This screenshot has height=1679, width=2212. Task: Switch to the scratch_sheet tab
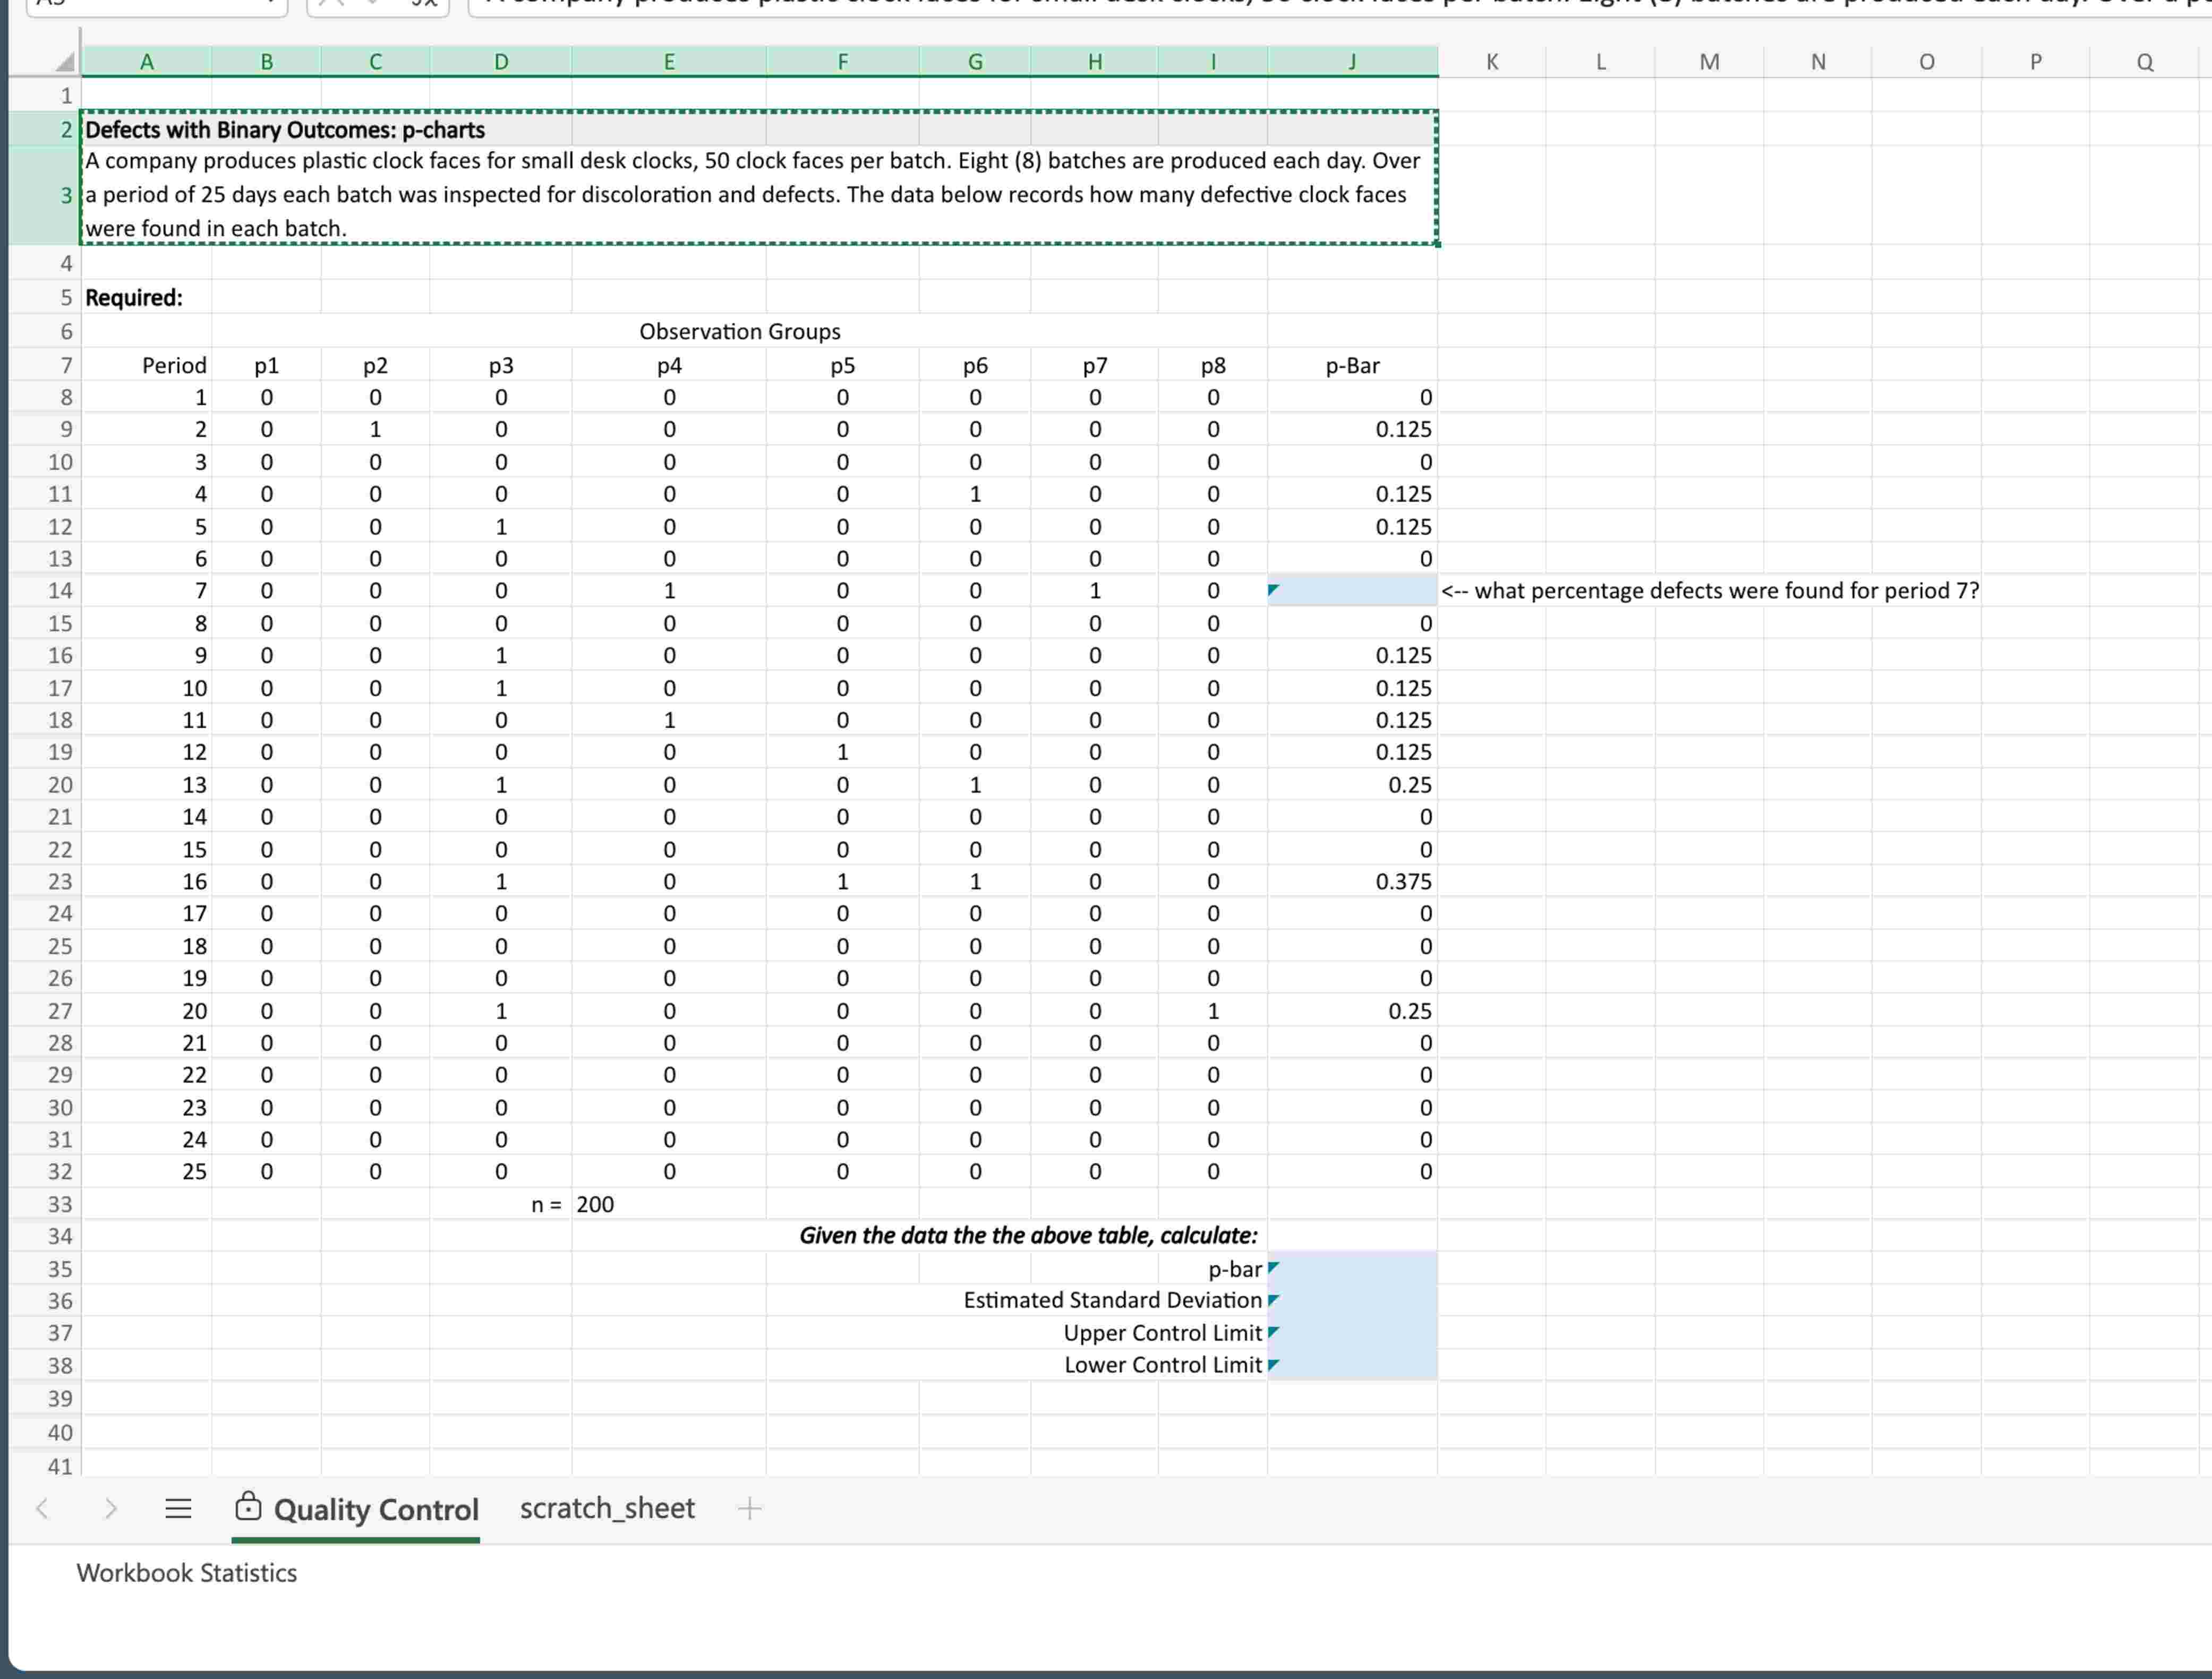tap(607, 1508)
